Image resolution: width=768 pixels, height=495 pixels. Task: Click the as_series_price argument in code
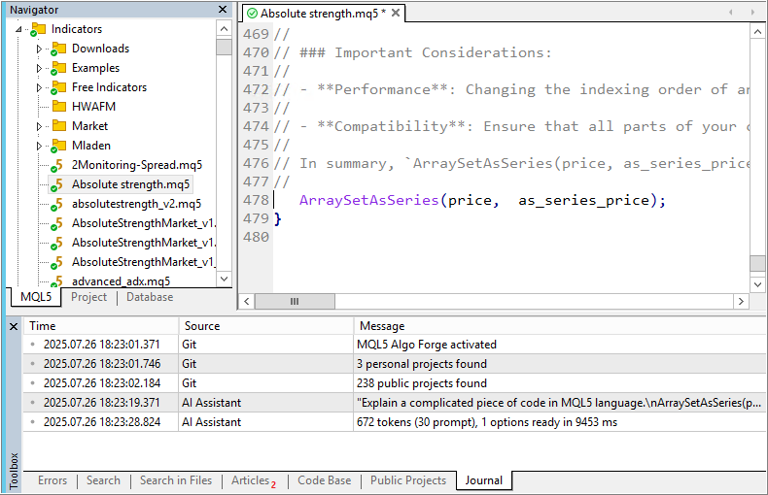(x=584, y=200)
